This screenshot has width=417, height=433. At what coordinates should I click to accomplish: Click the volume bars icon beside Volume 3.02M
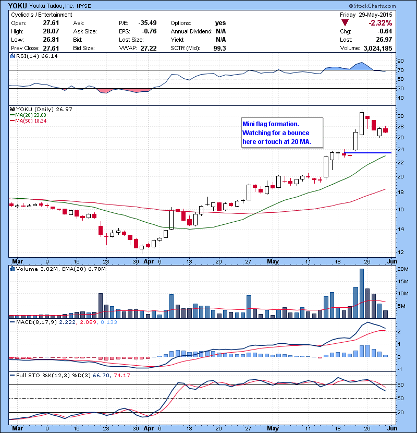tap(12, 269)
